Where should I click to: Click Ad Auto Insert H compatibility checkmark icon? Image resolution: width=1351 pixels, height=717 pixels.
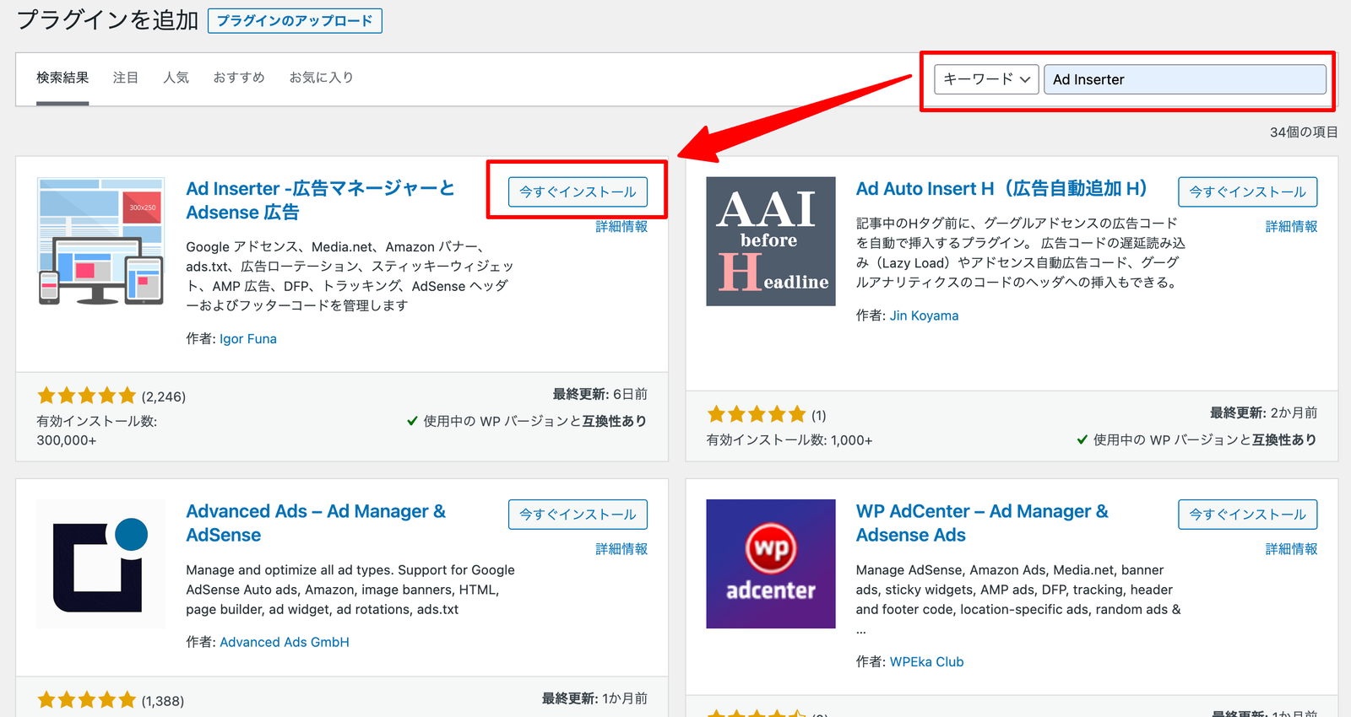pyautogui.click(x=1082, y=439)
